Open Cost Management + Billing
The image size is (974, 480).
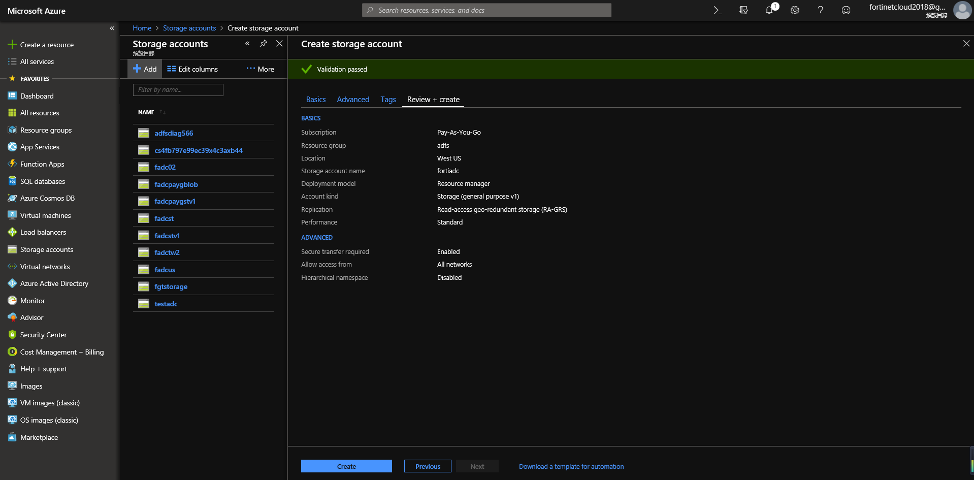click(x=61, y=351)
